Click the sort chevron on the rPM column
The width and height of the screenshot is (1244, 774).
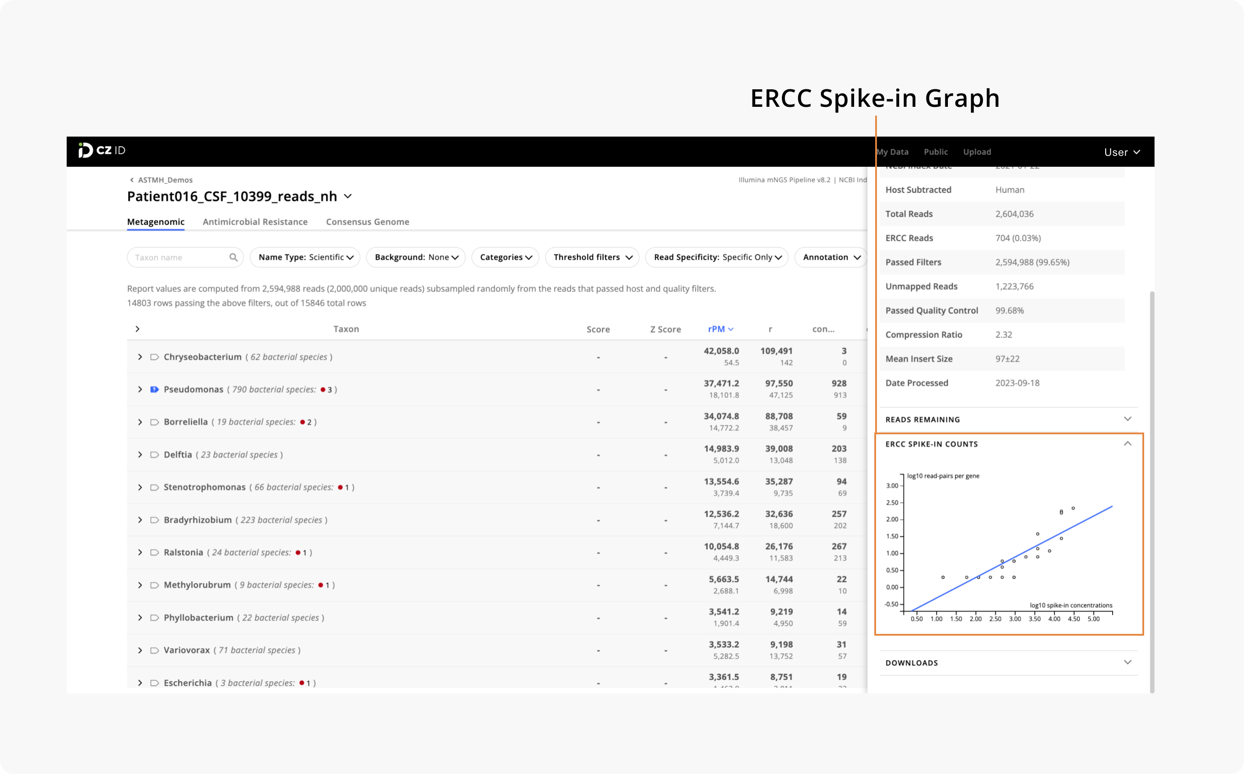(732, 329)
